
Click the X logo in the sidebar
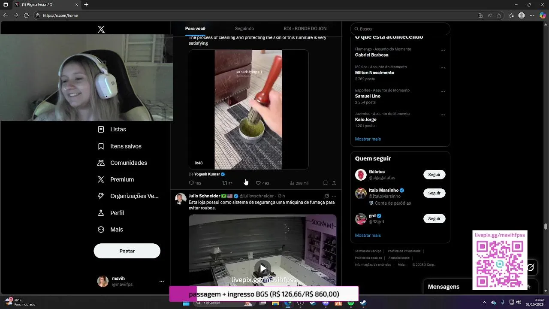tap(101, 29)
